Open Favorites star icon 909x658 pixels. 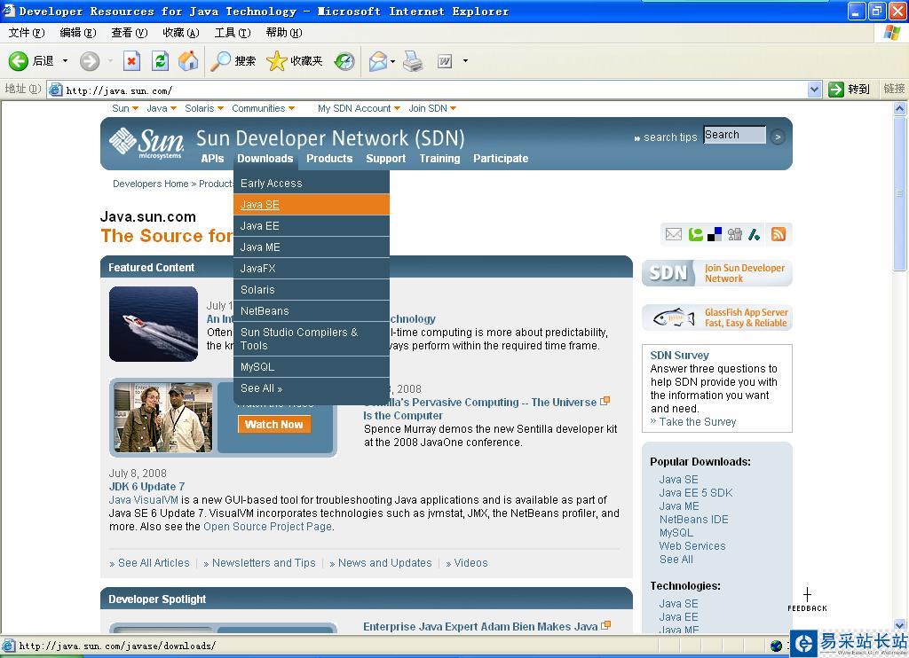[x=277, y=61]
